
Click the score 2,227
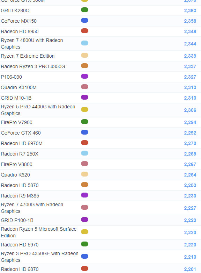pyautogui.click(x=190, y=208)
